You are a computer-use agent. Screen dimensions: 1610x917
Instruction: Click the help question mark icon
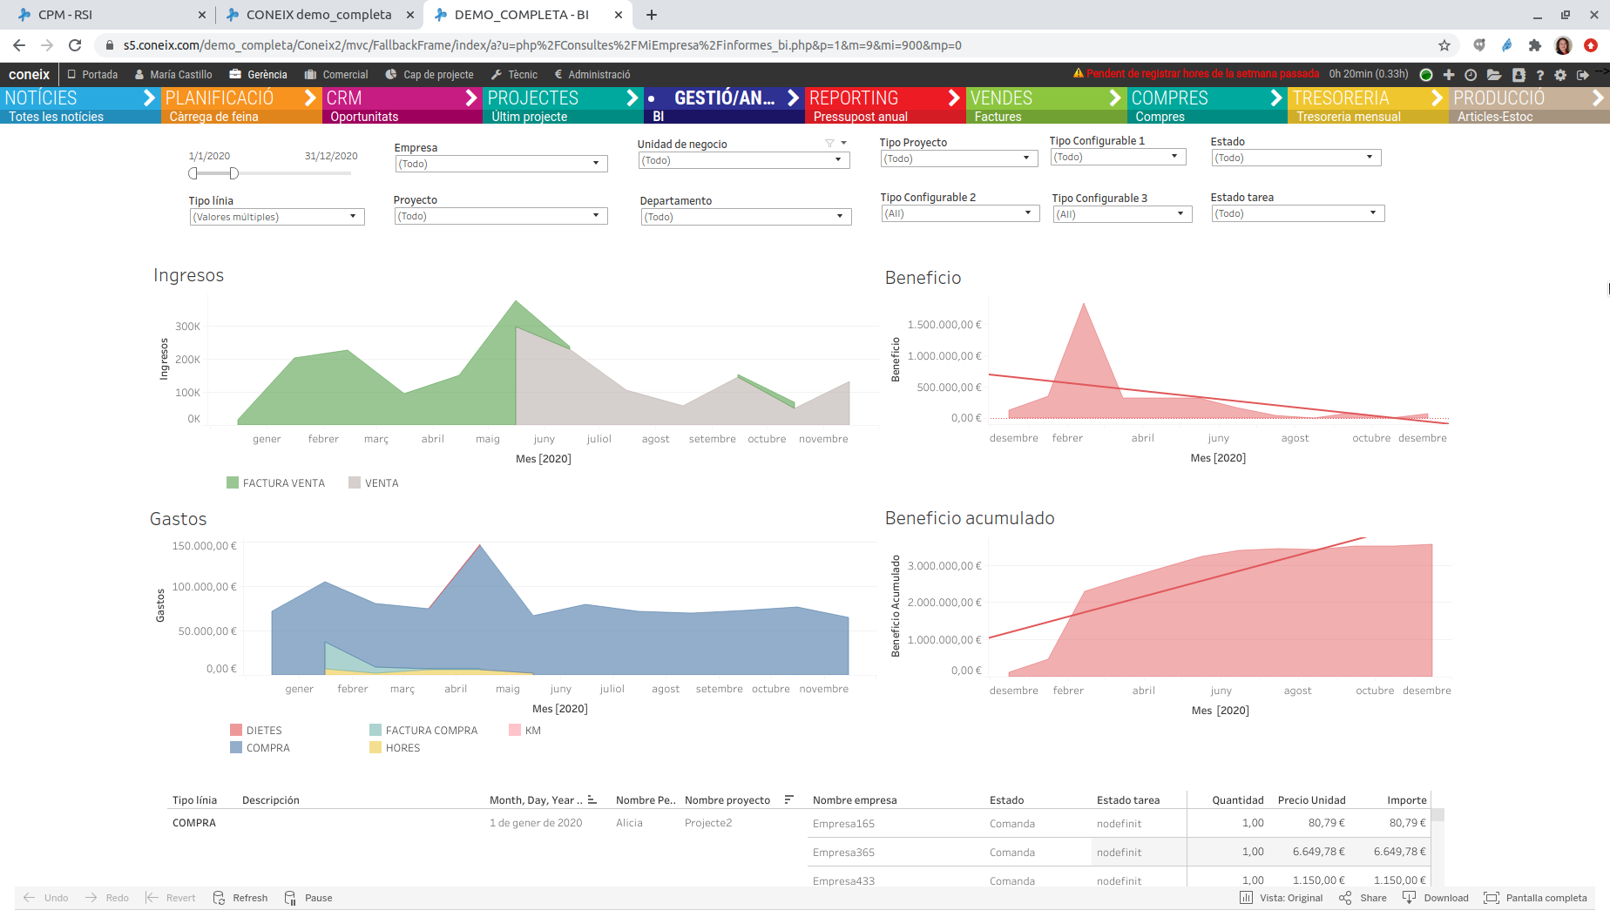1540,75
